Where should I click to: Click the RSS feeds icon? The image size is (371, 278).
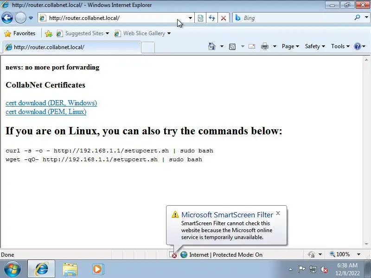(x=232, y=47)
